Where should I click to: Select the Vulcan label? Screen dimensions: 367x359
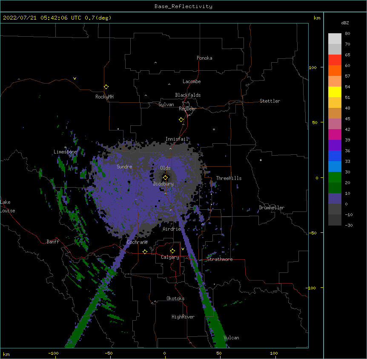pyautogui.click(x=232, y=338)
